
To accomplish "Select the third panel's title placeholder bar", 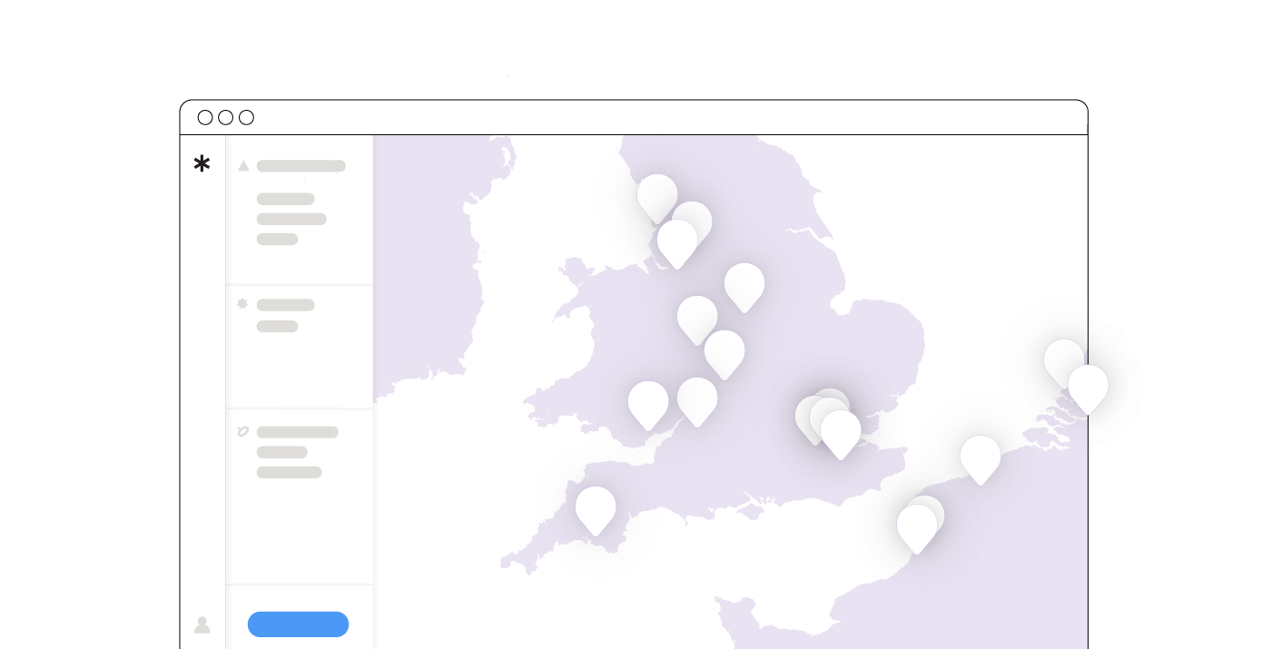I will point(298,432).
